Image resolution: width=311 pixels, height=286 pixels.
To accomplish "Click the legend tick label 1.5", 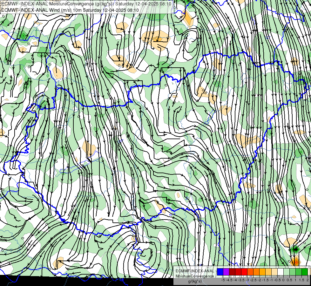I will (301, 280).
